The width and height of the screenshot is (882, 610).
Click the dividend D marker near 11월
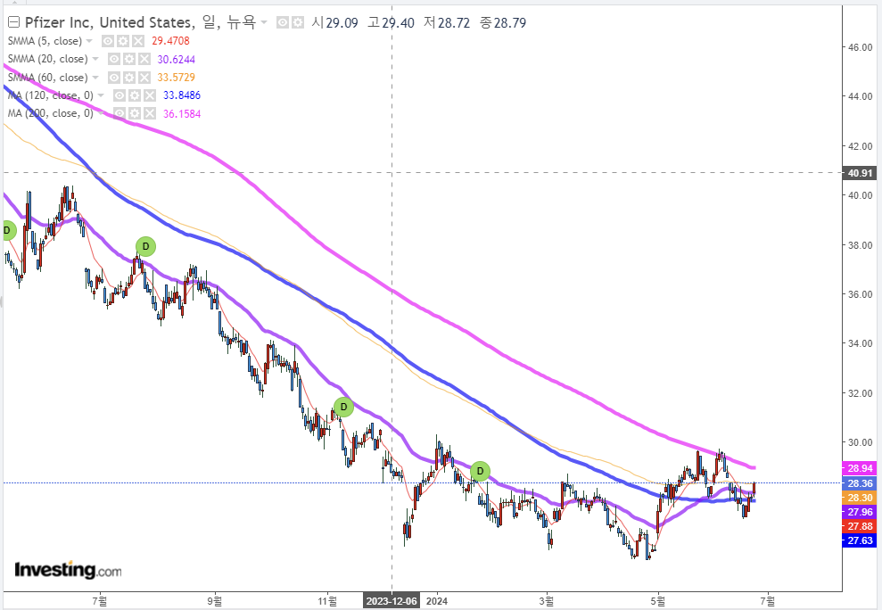click(343, 407)
